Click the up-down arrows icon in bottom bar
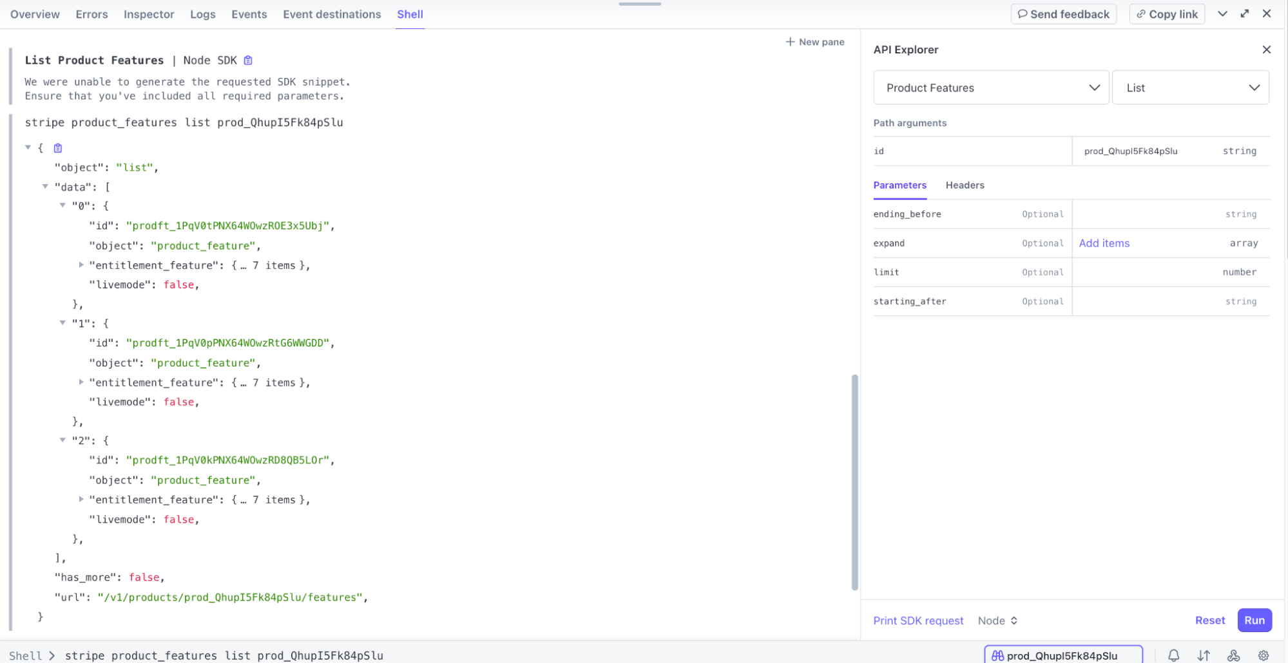Viewport: 1288px width, 663px height. pos(1204,655)
